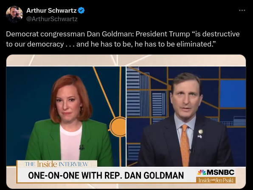Open Arthur Schwartz's profile avatar photo
Screen dimensions: 253x190
click(x=14, y=14)
